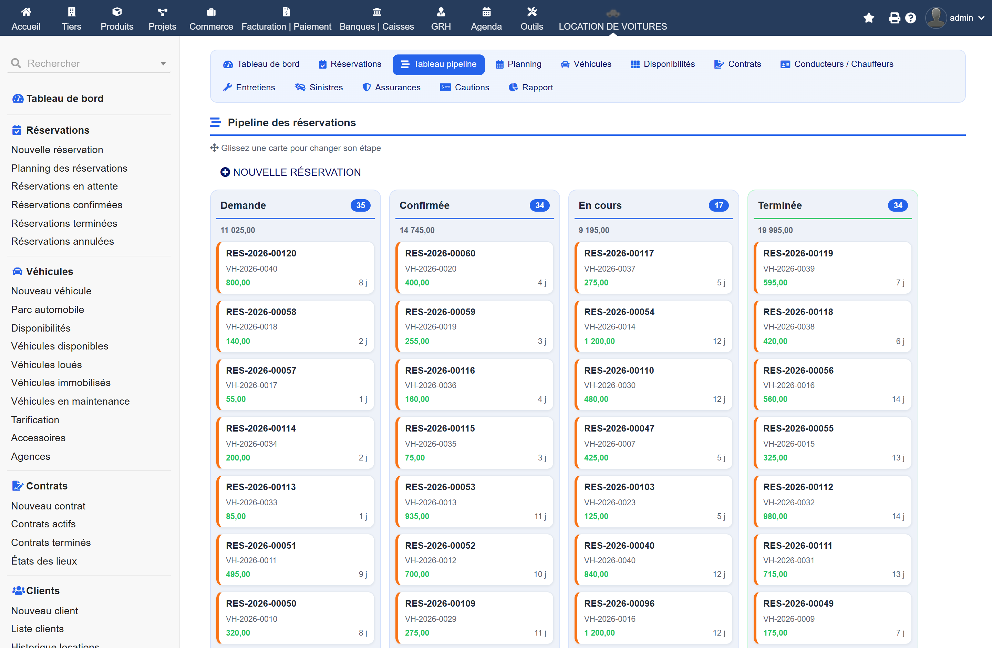Open the Véhicules tab
Image resolution: width=992 pixels, height=648 pixels.
point(586,64)
